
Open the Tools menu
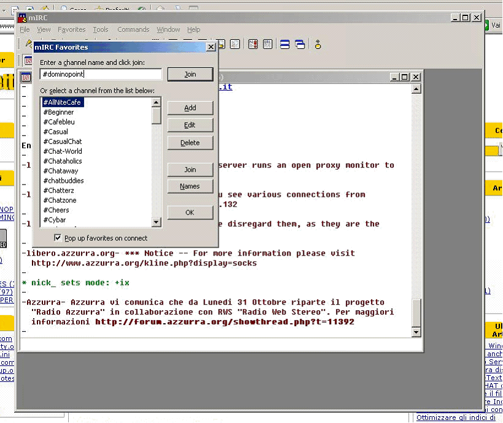tap(100, 29)
